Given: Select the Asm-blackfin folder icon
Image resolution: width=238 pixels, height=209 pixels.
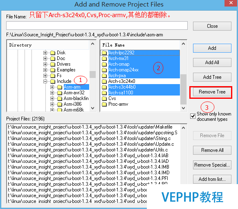Looking at the screenshot, I should (60, 98).
